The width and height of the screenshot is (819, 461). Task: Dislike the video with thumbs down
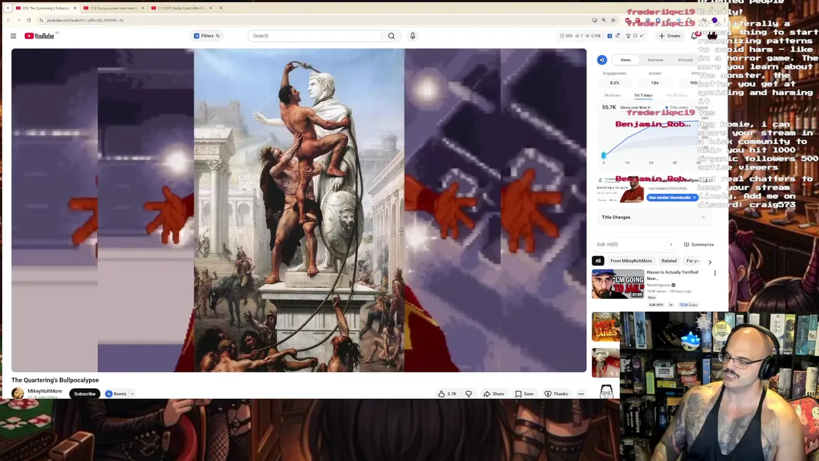(x=468, y=394)
